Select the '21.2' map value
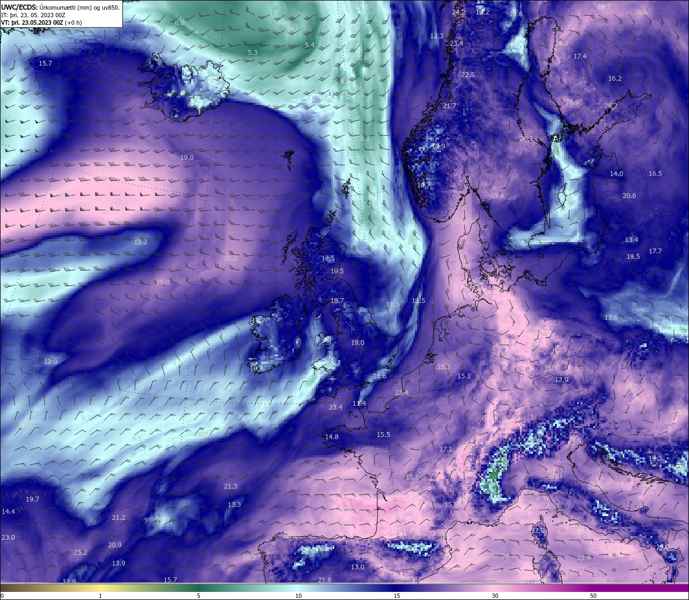Image resolution: width=689 pixels, height=600 pixels. (118, 518)
